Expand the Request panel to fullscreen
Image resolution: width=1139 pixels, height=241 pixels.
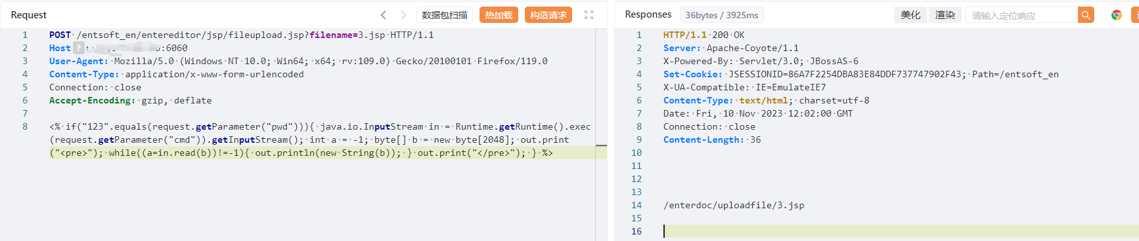coord(589,15)
